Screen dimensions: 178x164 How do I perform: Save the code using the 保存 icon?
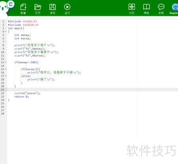(x=53, y=9)
